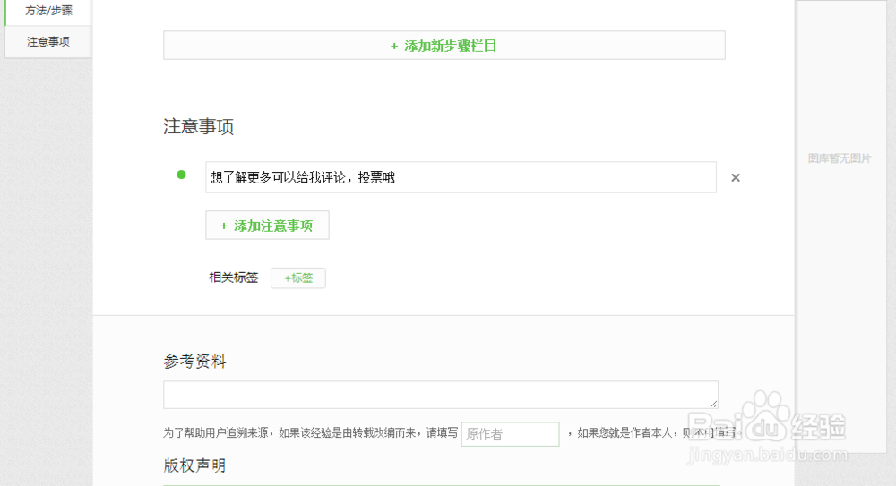Click the green bullet beside the note
The height and width of the screenshot is (486, 896).
point(181,175)
